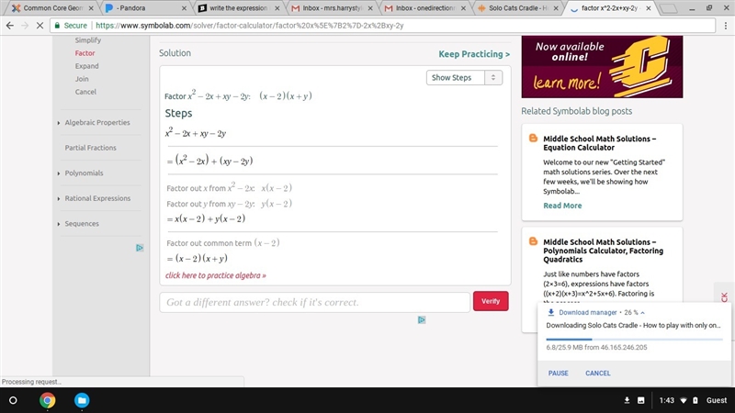Click Read More under Equation Calculator post
This screenshot has height=413, width=735.
pos(562,206)
